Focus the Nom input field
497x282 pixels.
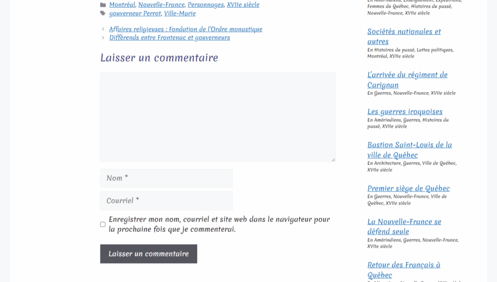(166, 178)
